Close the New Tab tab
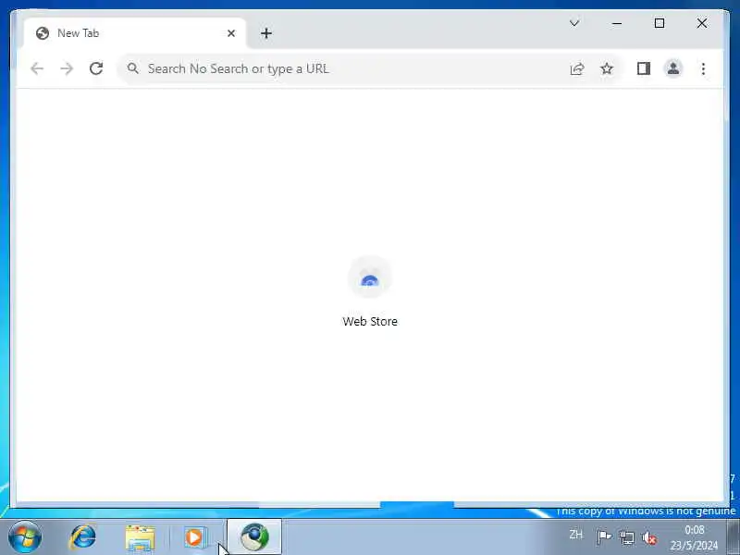This screenshot has width=740, height=555. point(231,33)
